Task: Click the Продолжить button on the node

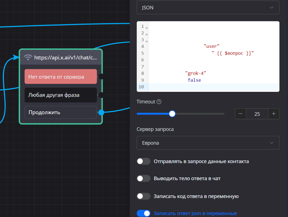Action: pos(61,112)
